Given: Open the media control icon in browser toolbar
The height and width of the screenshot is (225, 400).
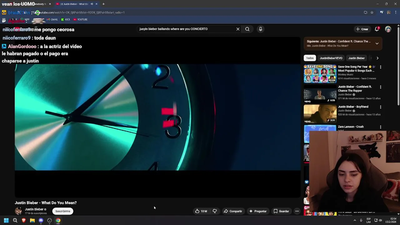Looking at the screenshot, I should click(x=382, y=12).
